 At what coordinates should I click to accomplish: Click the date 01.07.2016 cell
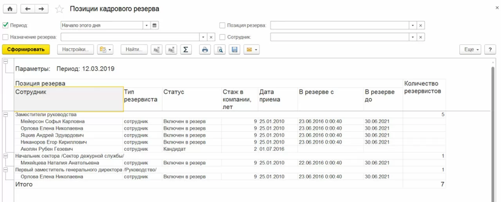(x=278, y=149)
